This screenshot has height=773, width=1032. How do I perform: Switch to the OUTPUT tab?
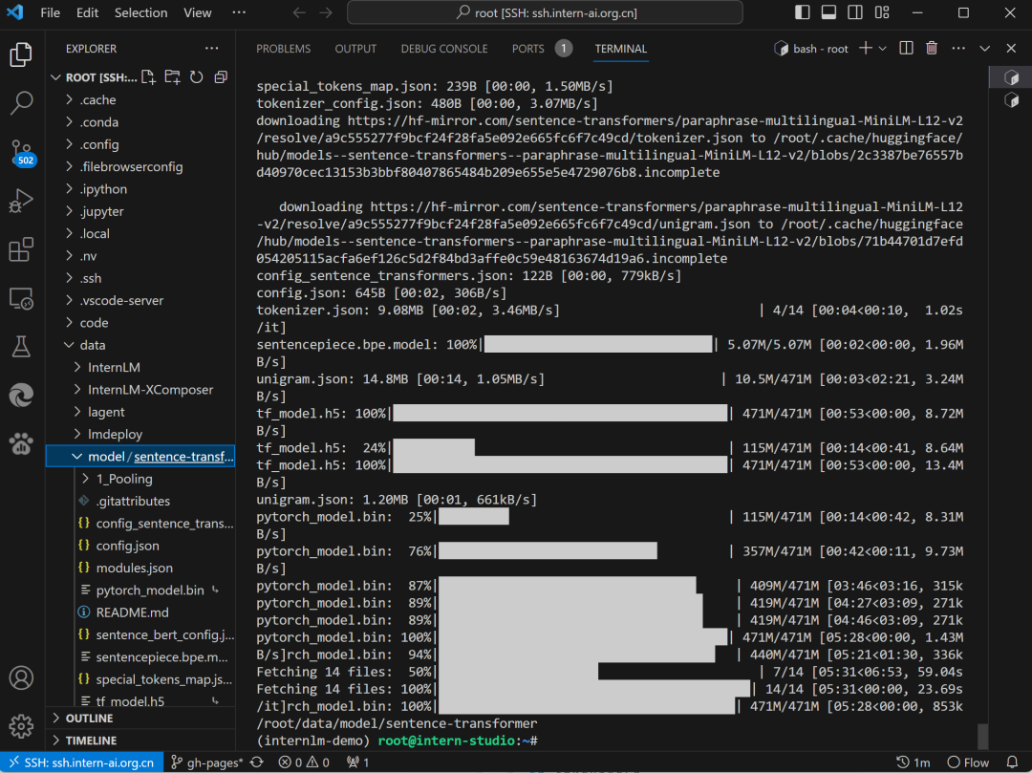click(x=355, y=49)
